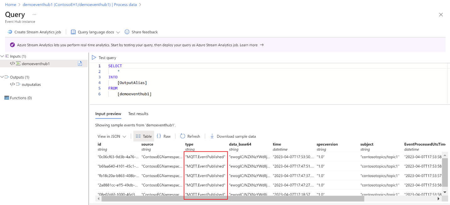This screenshot has height=205, width=450.
Task: Follow the Learn more link in the banner
Action: point(249,45)
